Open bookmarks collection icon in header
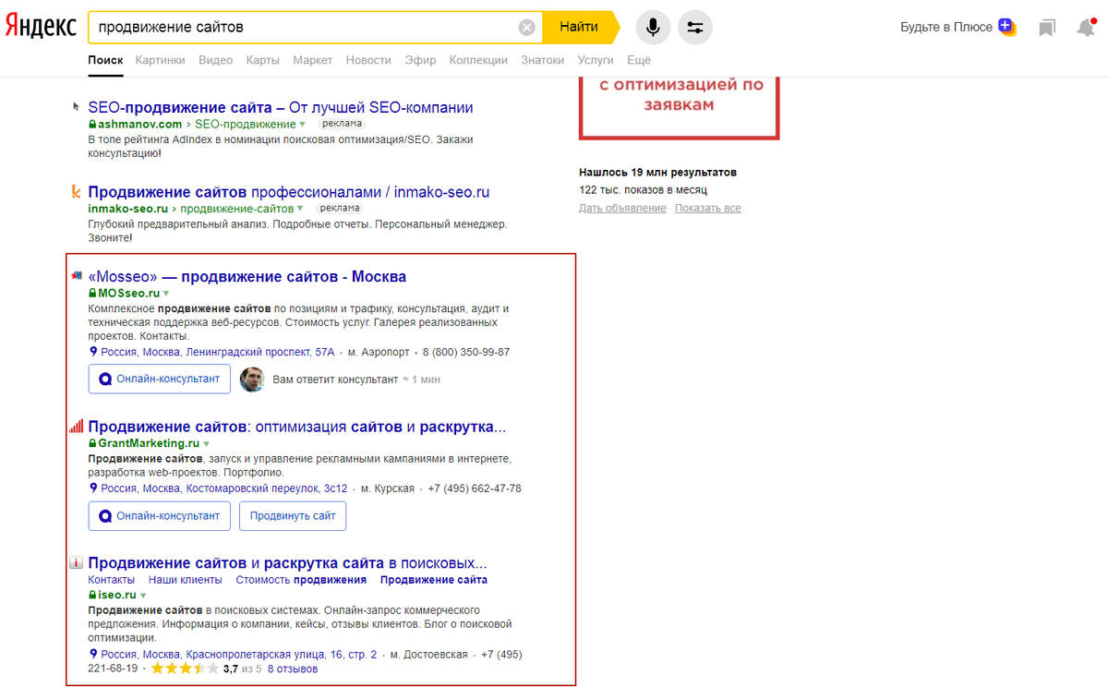The height and width of the screenshot is (687, 1108). 1046,28
